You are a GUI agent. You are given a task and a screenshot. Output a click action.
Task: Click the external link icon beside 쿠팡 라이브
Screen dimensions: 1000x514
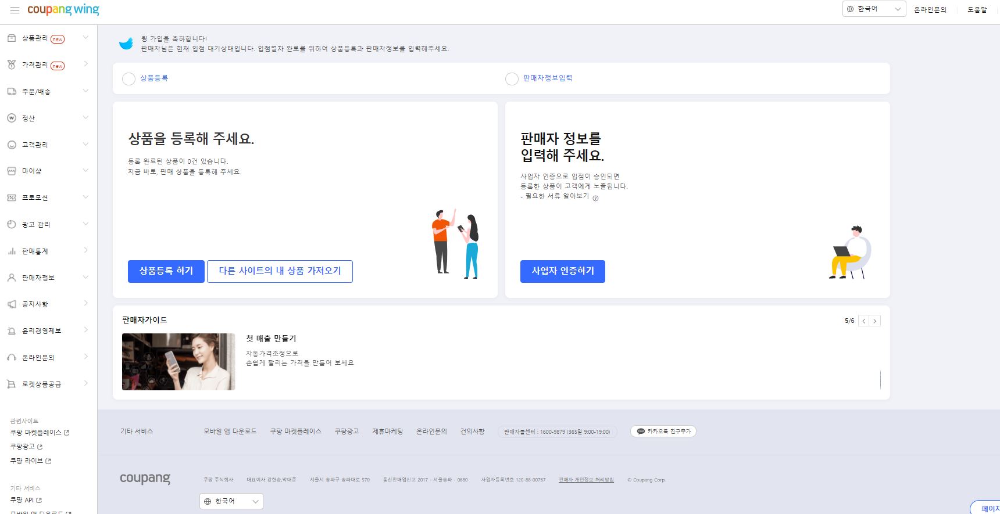click(x=48, y=461)
